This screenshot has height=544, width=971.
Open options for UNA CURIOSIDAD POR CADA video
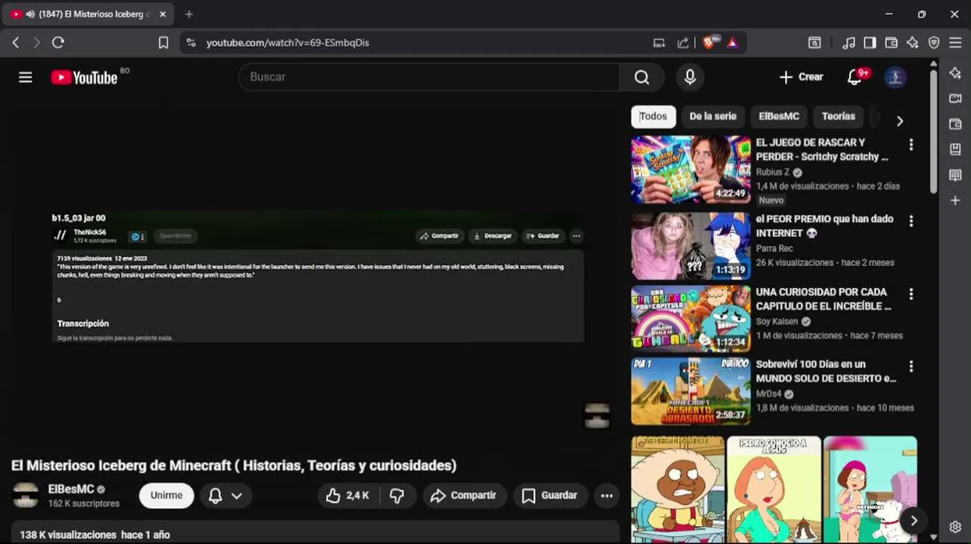coord(911,294)
